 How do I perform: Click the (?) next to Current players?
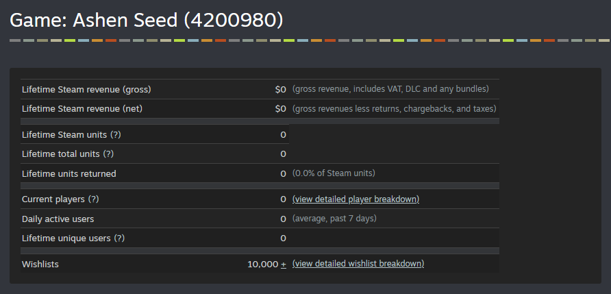(x=93, y=199)
